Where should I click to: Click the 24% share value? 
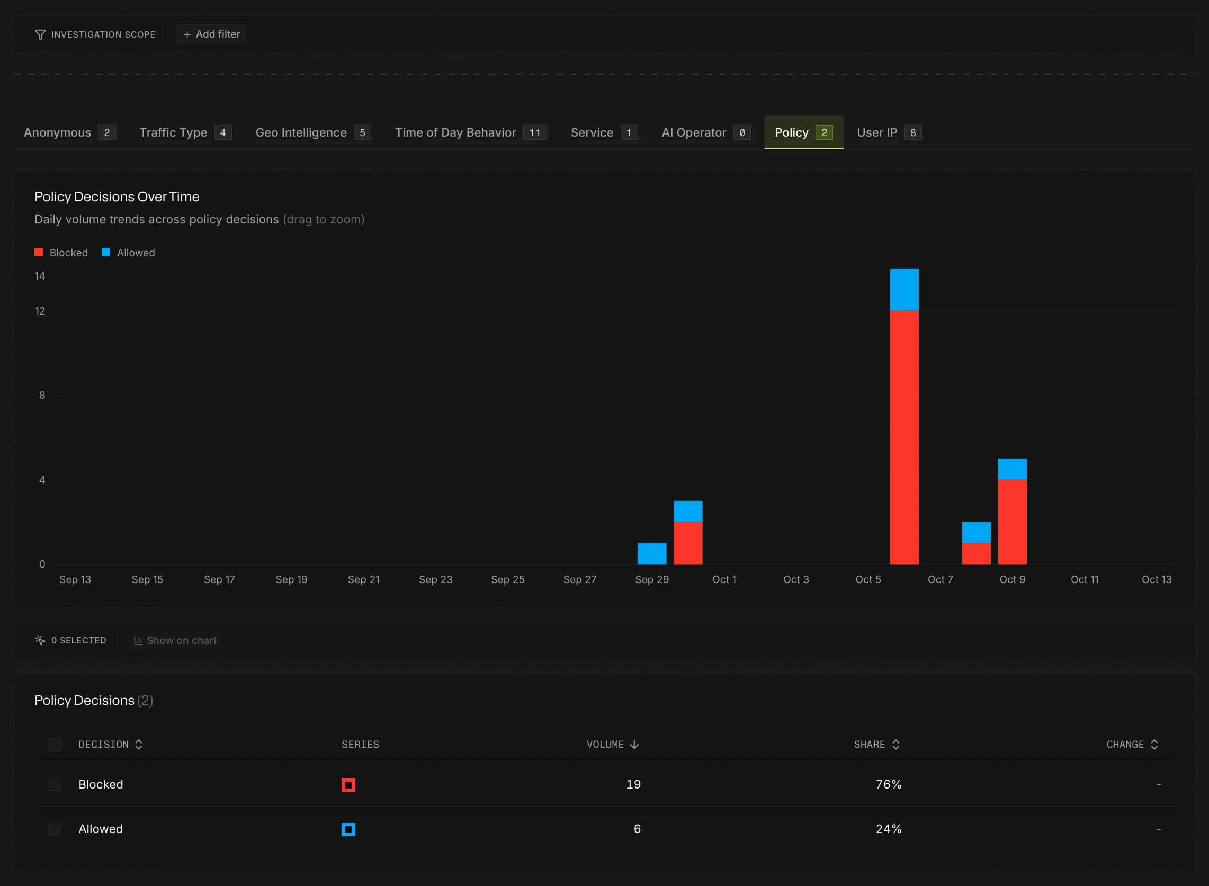click(889, 829)
